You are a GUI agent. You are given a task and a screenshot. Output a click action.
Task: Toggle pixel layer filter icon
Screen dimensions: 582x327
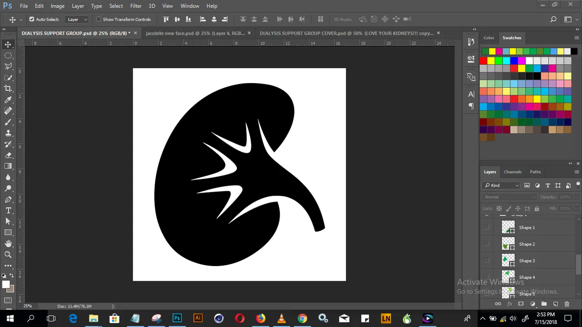point(527,185)
